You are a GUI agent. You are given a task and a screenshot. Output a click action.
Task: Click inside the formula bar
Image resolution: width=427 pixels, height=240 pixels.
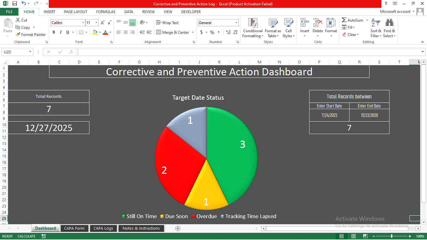247,52
